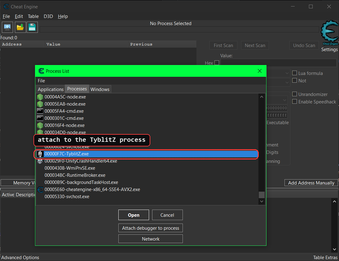This screenshot has height=261, width=339.
Task: Click the Cheat Engine icon in Process List title
Action: point(41,71)
